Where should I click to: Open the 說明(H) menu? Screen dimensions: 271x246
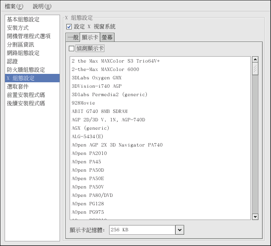pos(42,6)
